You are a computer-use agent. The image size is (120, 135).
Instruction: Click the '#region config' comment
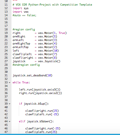[24, 29]
